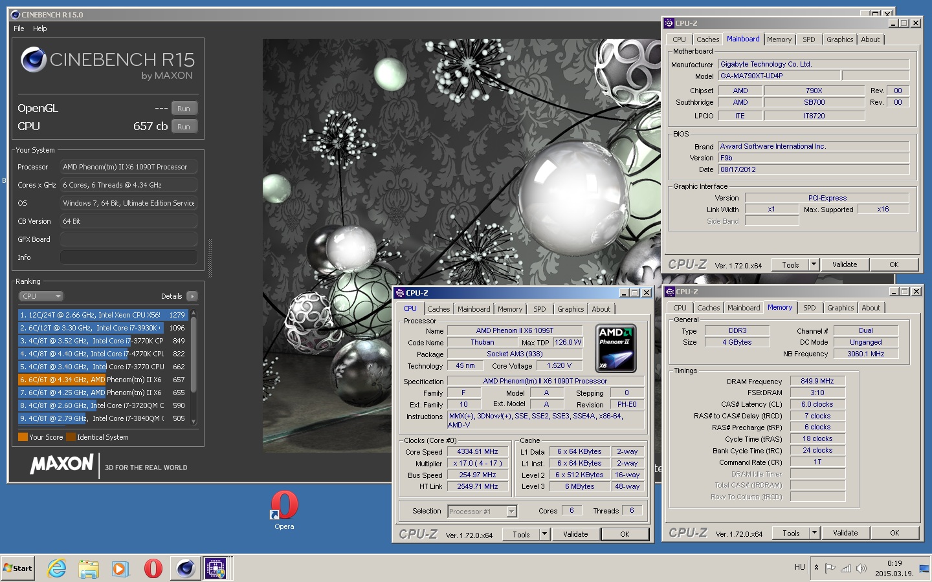
Task: Open the Cinebench Help menu
Action: pos(40,28)
